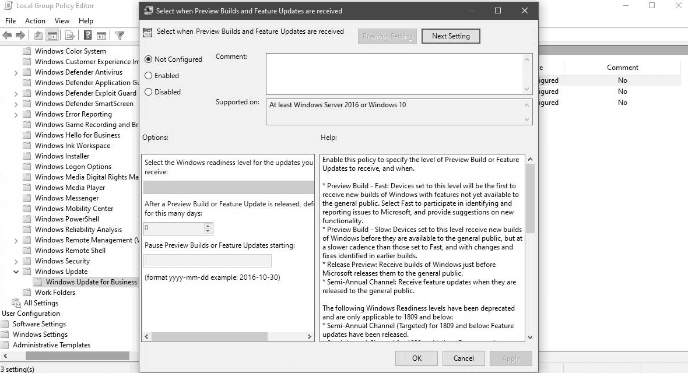688x373 pixels.
Task: Click inside the Comment text box
Action: tap(395, 73)
